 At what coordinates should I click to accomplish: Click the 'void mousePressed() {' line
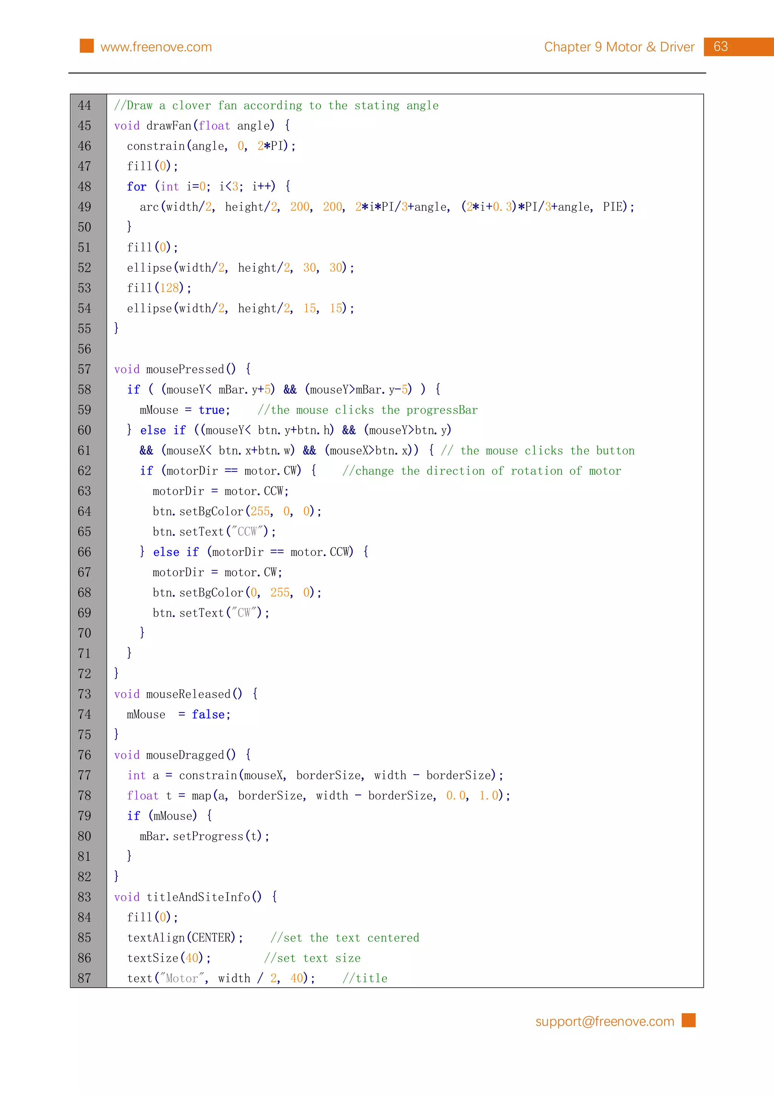pyautogui.click(x=183, y=369)
